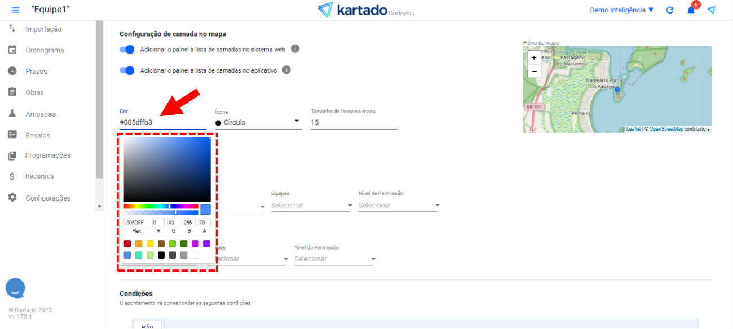Click info icon beside web system toggle
The width and height of the screenshot is (733, 329).
(x=295, y=49)
